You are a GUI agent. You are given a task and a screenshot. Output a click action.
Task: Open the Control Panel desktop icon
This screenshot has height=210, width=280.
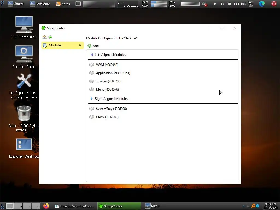click(x=24, y=57)
